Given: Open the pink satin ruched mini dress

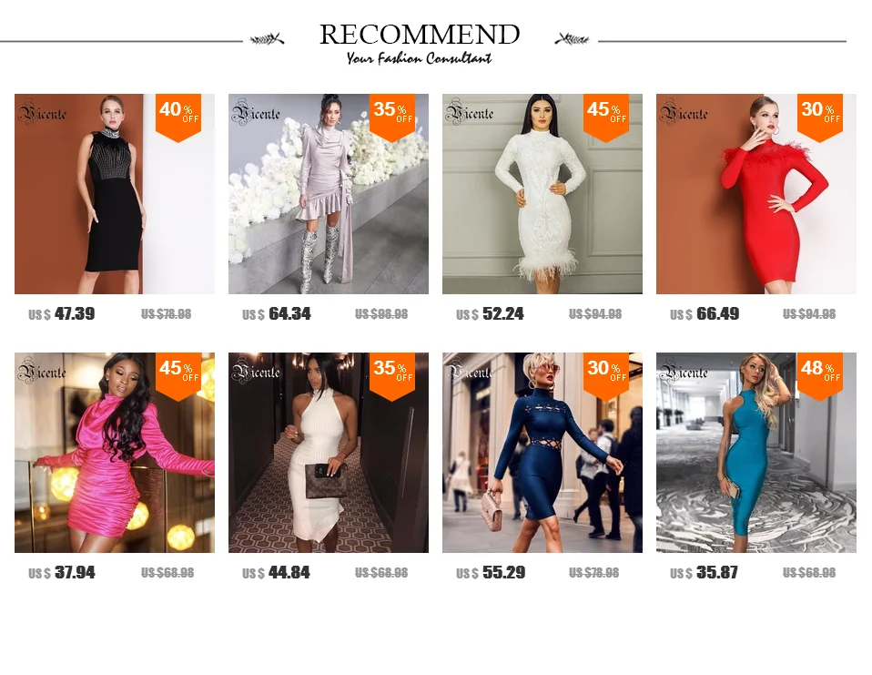Looking at the screenshot, I should coord(115,453).
